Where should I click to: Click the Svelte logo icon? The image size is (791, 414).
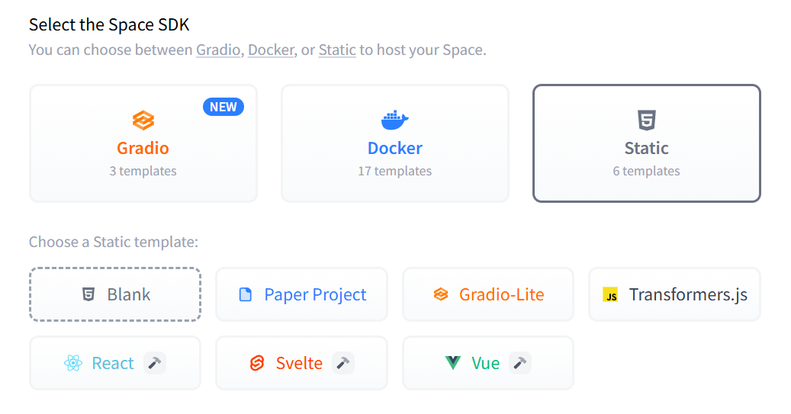point(257,364)
